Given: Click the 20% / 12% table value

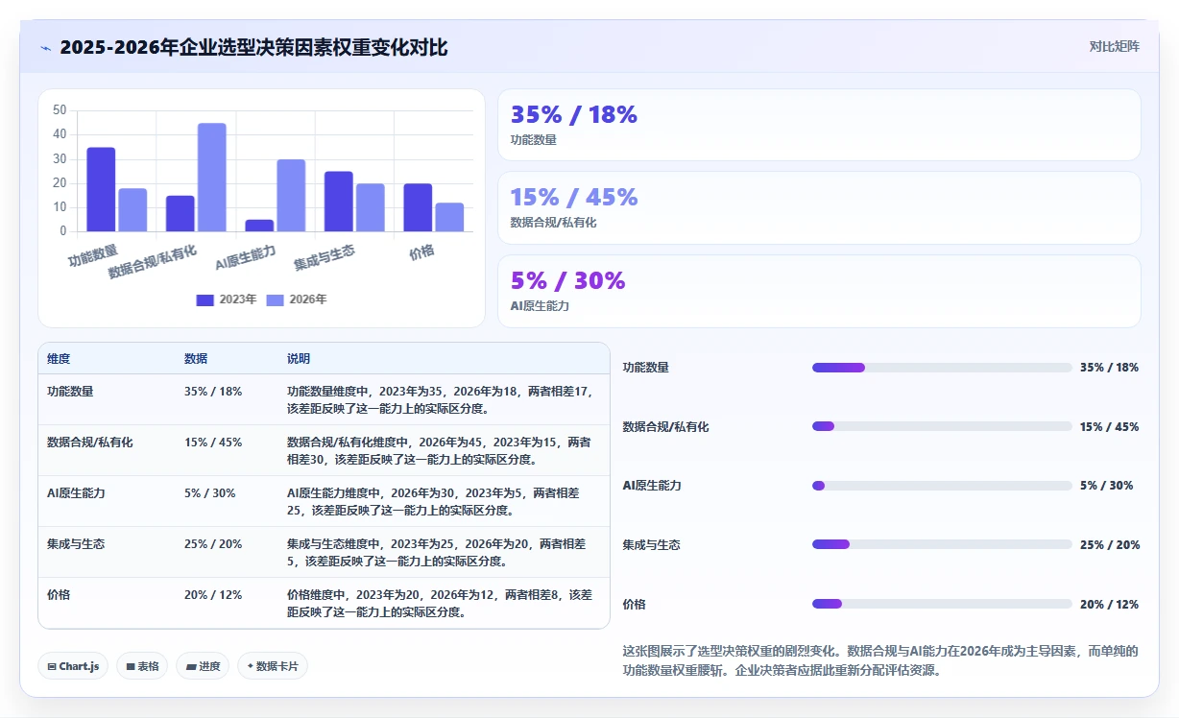Looking at the screenshot, I should pos(213,595).
